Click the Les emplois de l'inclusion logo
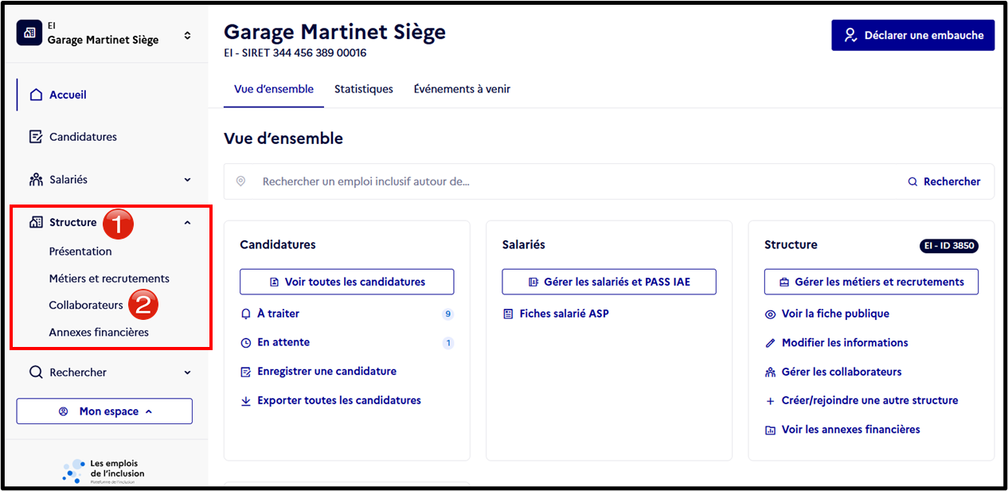Screen dimensions: 1008x491 tap(104, 471)
